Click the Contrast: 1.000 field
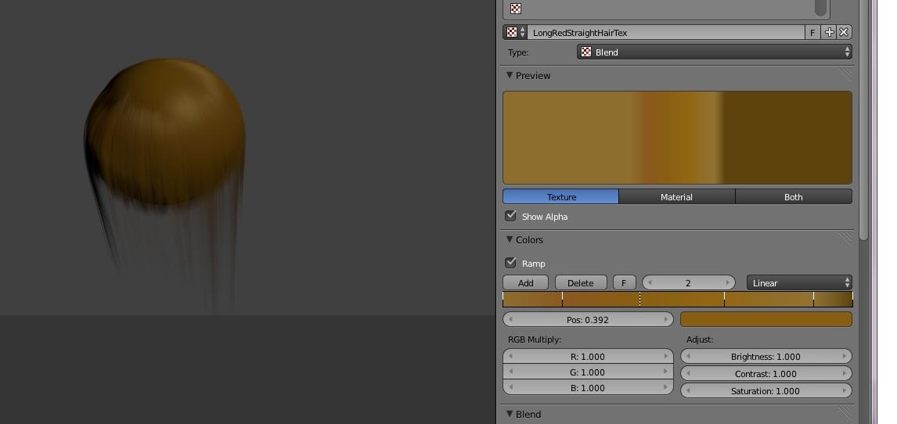Screen dimensions: 897x424 pyautogui.click(x=766, y=374)
